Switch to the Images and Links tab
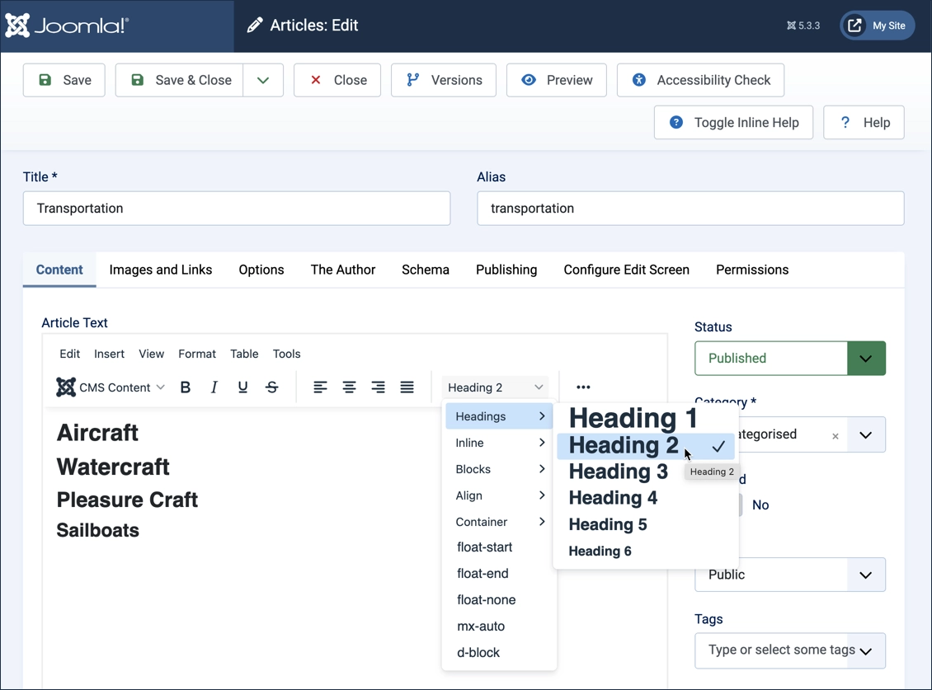This screenshot has width=932, height=690. pyautogui.click(x=161, y=270)
